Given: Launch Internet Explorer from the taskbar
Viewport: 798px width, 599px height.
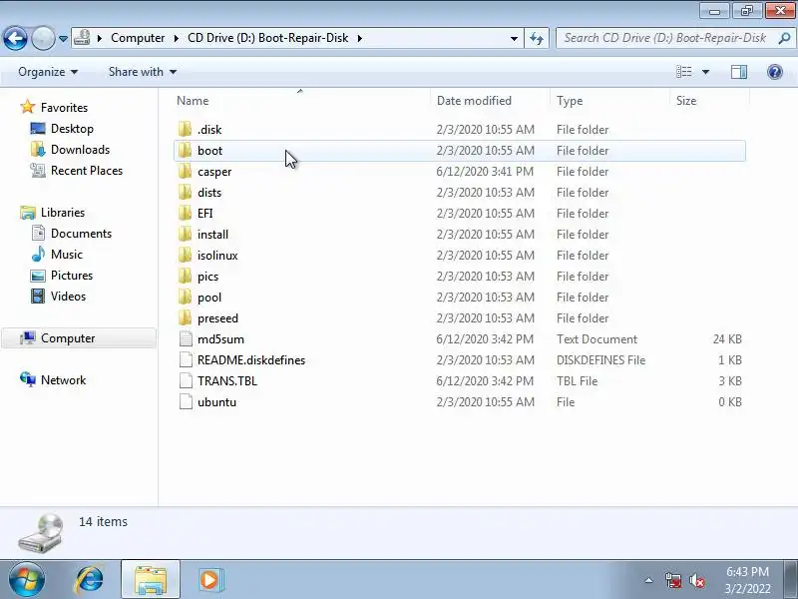Looking at the screenshot, I should [x=90, y=580].
